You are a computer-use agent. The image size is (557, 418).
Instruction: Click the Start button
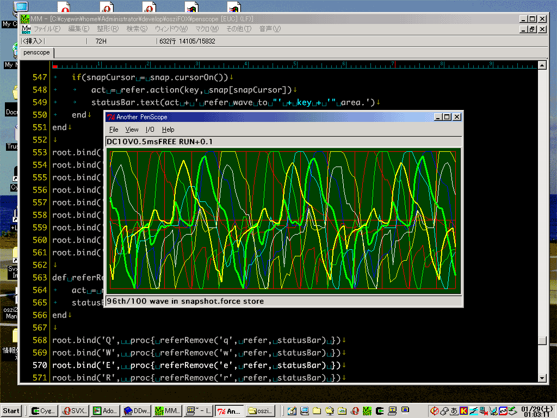pyautogui.click(x=11, y=411)
